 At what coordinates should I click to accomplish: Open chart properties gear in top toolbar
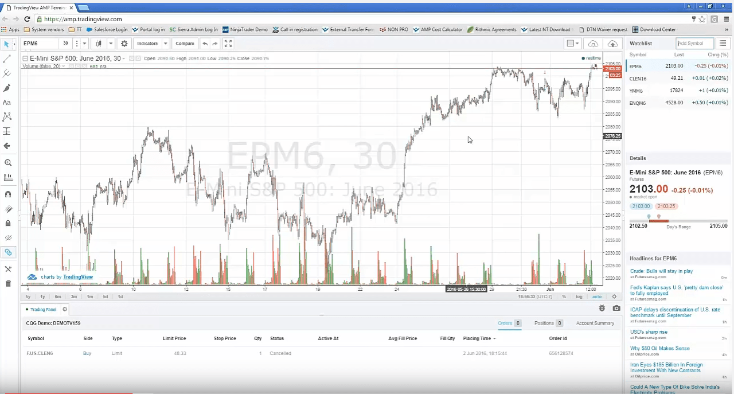click(x=124, y=44)
